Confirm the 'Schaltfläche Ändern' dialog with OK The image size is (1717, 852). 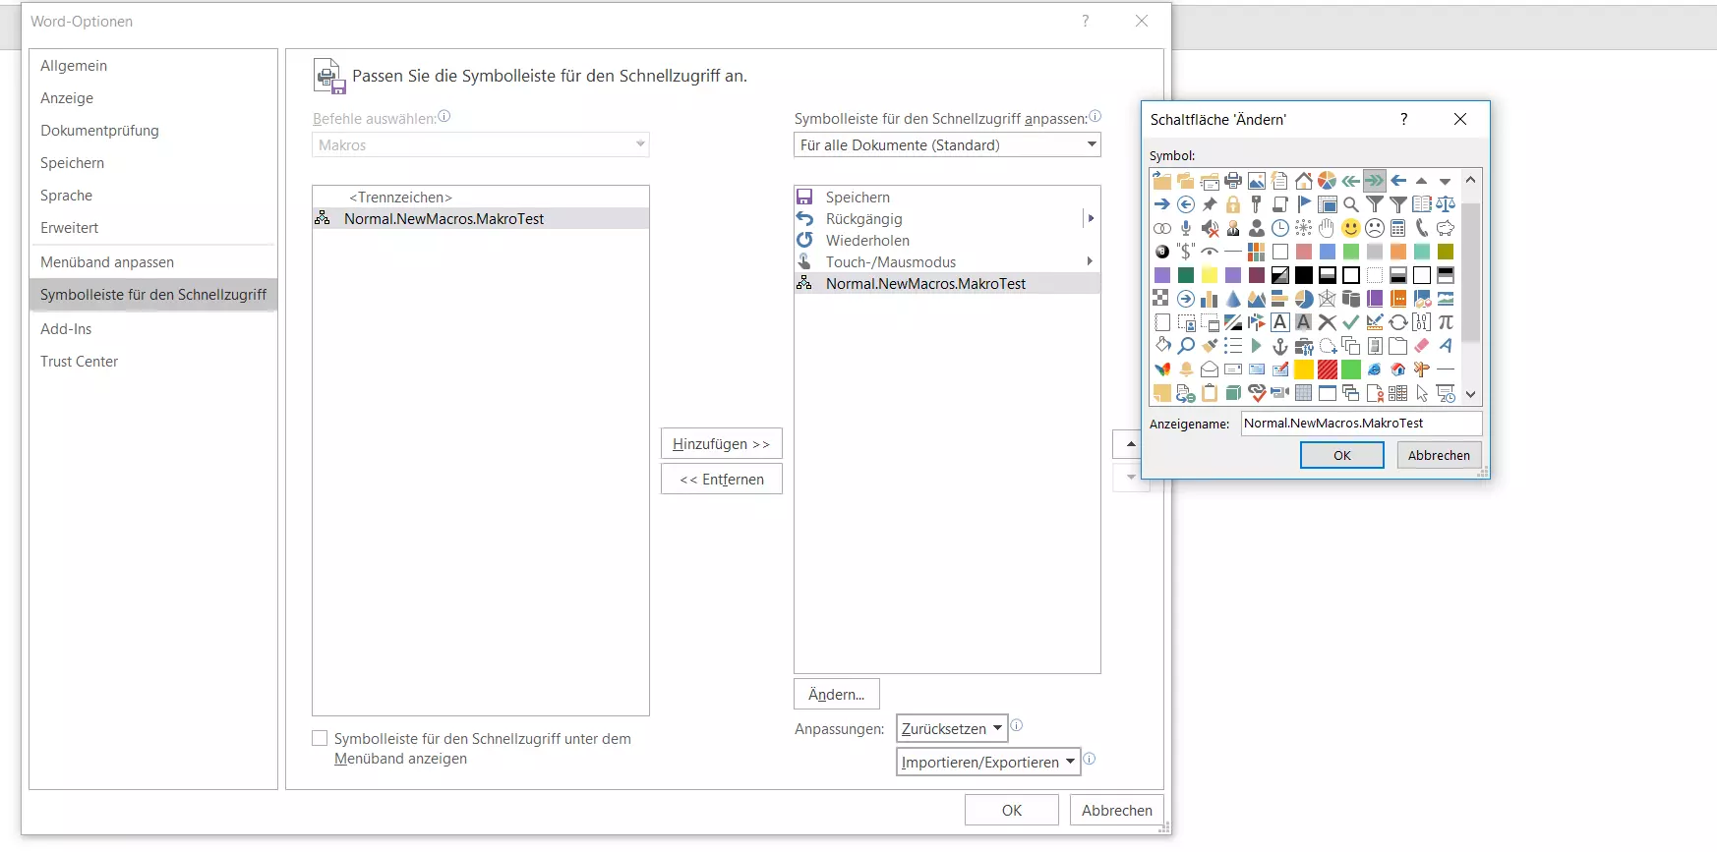pos(1342,455)
